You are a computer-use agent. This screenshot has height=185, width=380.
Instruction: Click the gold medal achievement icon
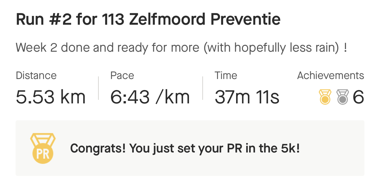(x=325, y=97)
